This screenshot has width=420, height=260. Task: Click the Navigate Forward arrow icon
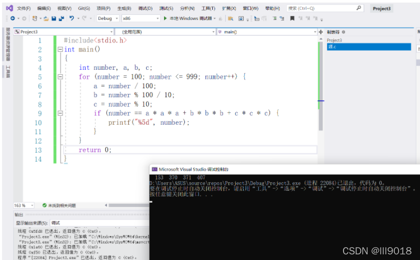(x=24, y=18)
